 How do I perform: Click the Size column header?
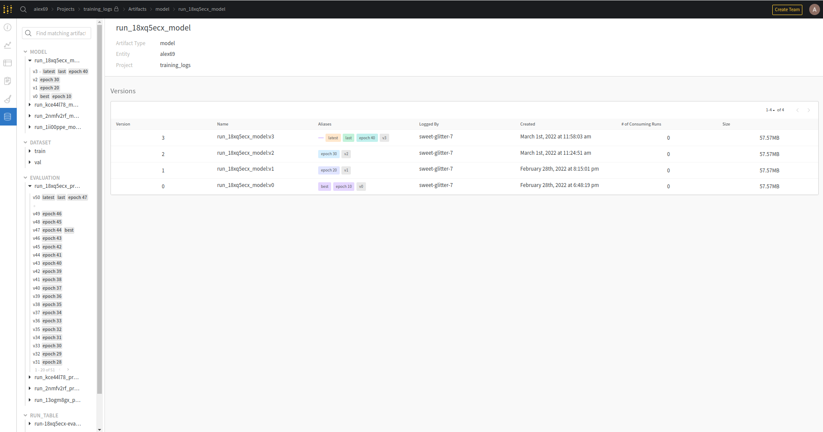click(x=726, y=124)
